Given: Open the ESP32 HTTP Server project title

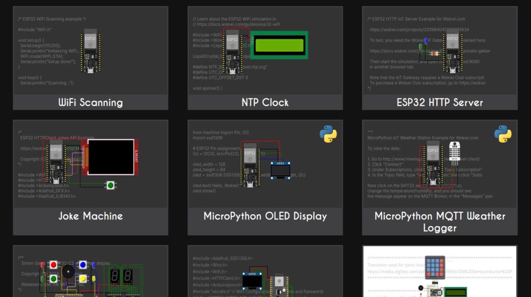Looking at the screenshot, I should pos(440,102).
